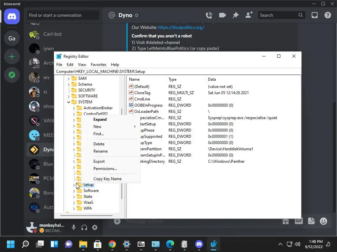The height and width of the screenshot is (252, 337).
Task: Expand the SAM registry key
Action: [68, 79]
